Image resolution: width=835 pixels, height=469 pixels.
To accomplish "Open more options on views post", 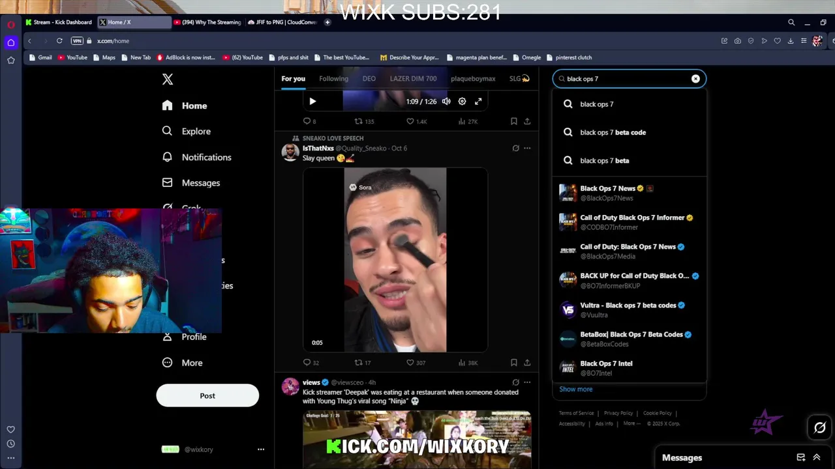I will 527,382.
